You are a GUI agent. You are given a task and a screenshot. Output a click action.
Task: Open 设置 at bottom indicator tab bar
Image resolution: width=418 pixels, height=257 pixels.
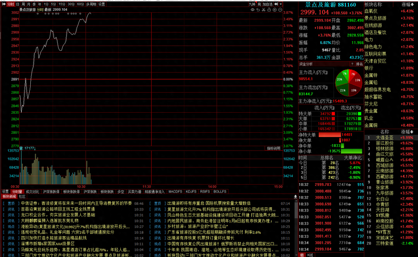[x=5, y=192]
